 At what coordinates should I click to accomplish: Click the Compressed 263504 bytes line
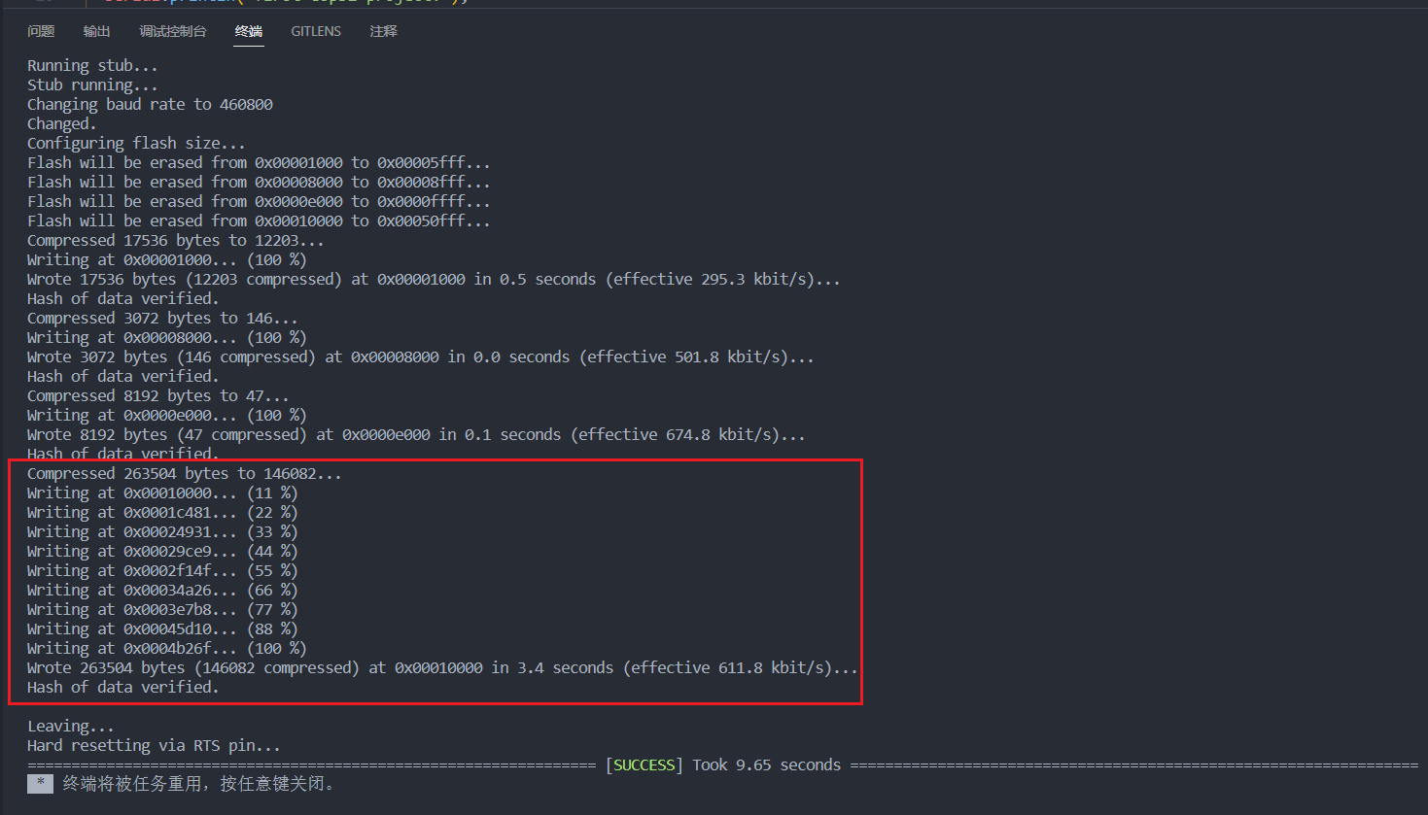183,473
